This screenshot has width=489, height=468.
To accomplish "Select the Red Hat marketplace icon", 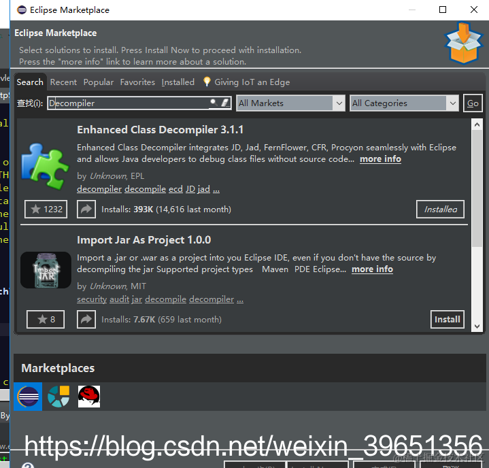I will tap(89, 397).
